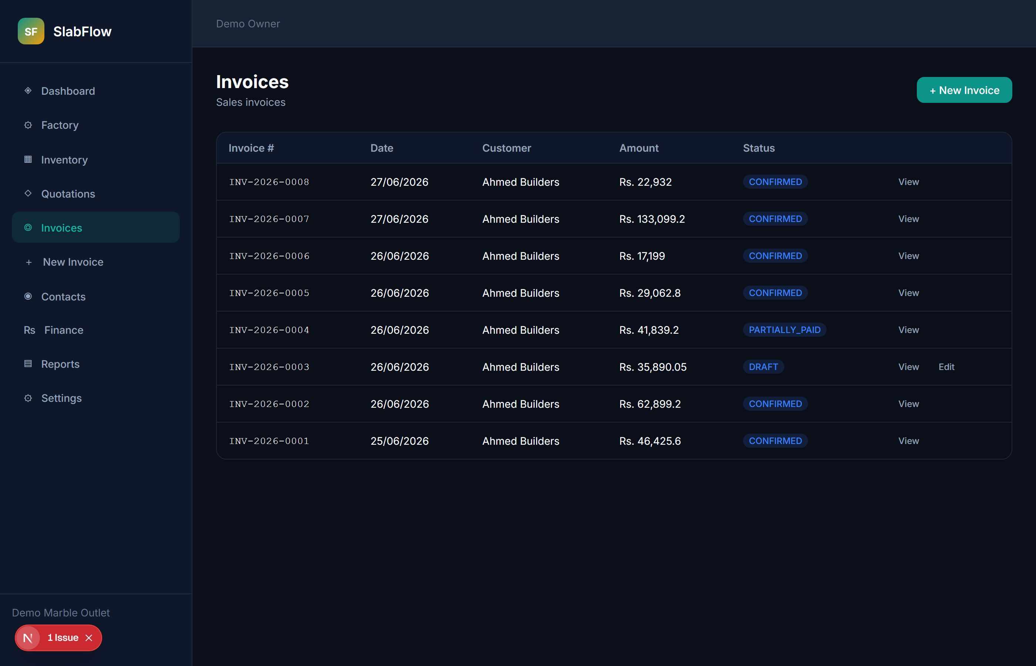Image resolution: width=1036 pixels, height=666 pixels.
Task: Open the Reports page
Action: [95, 364]
